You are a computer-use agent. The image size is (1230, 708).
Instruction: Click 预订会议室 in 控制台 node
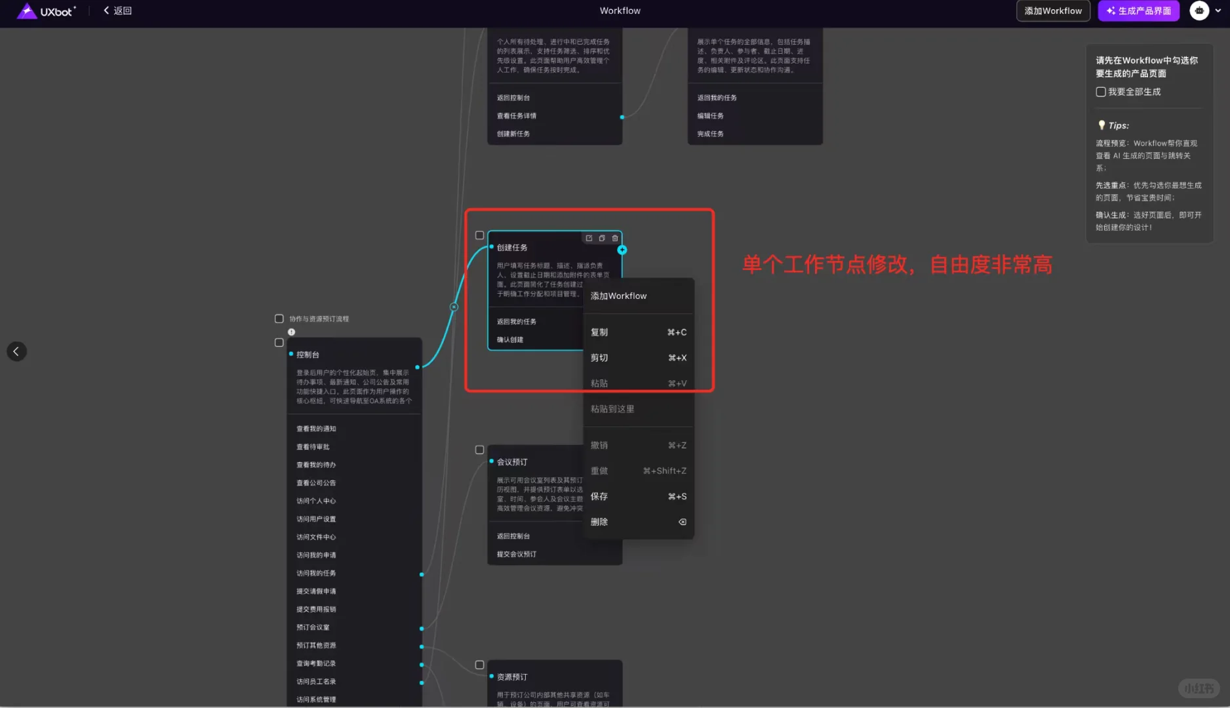pos(313,627)
